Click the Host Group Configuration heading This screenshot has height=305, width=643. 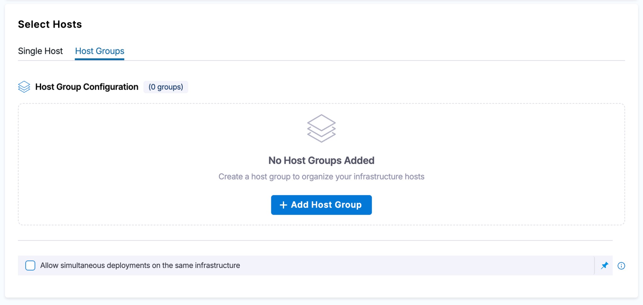tap(87, 87)
